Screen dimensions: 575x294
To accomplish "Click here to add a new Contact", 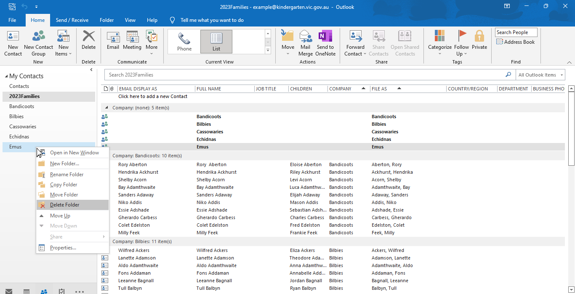I will point(153,96).
